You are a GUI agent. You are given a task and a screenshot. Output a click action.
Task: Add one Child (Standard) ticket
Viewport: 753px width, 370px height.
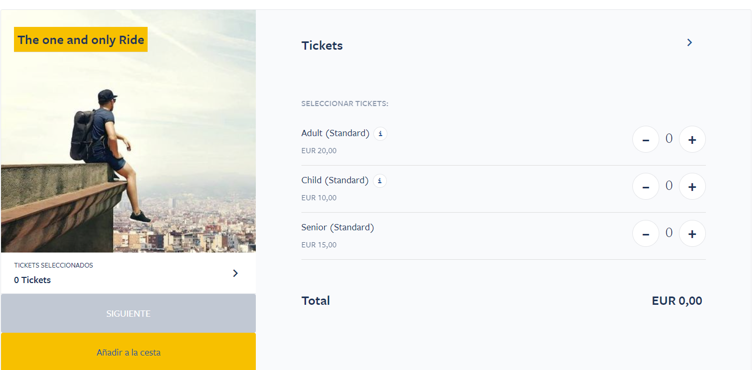pyautogui.click(x=692, y=186)
